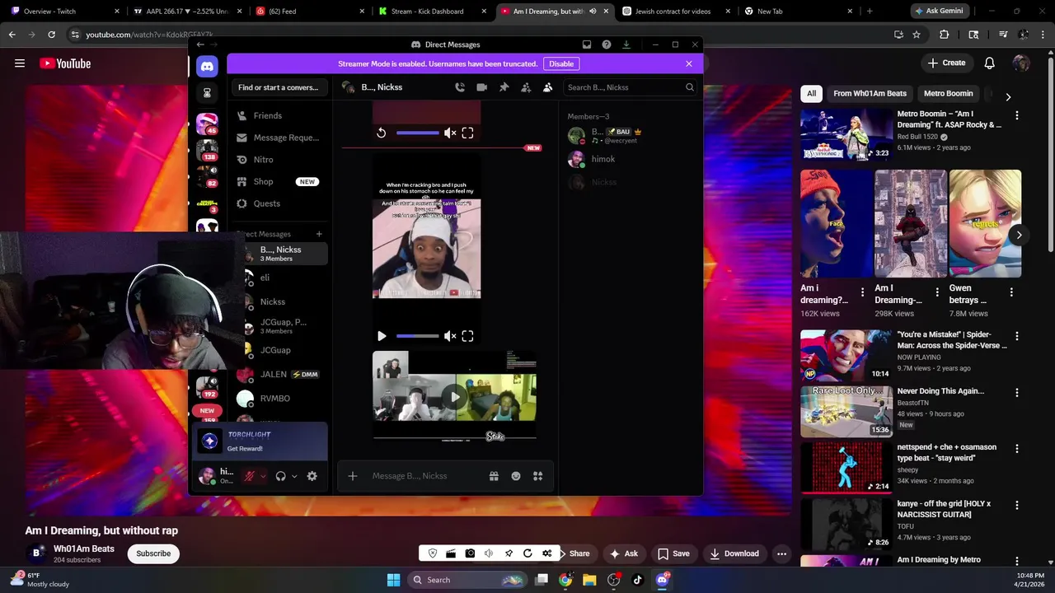Save the YouTube video to playlist
The height and width of the screenshot is (593, 1055).
pos(673,553)
